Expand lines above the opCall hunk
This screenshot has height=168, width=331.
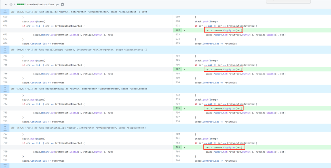point(5,12)
